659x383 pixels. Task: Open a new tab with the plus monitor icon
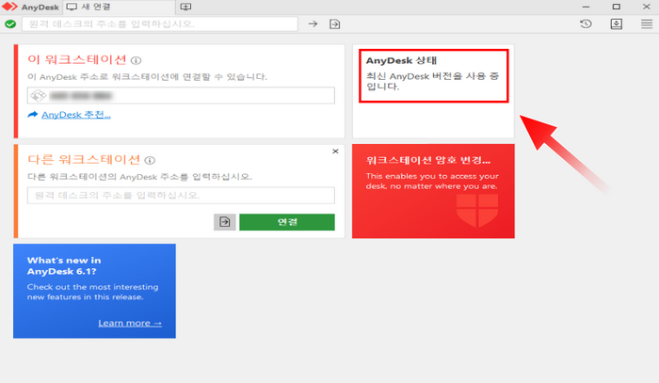(x=185, y=7)
